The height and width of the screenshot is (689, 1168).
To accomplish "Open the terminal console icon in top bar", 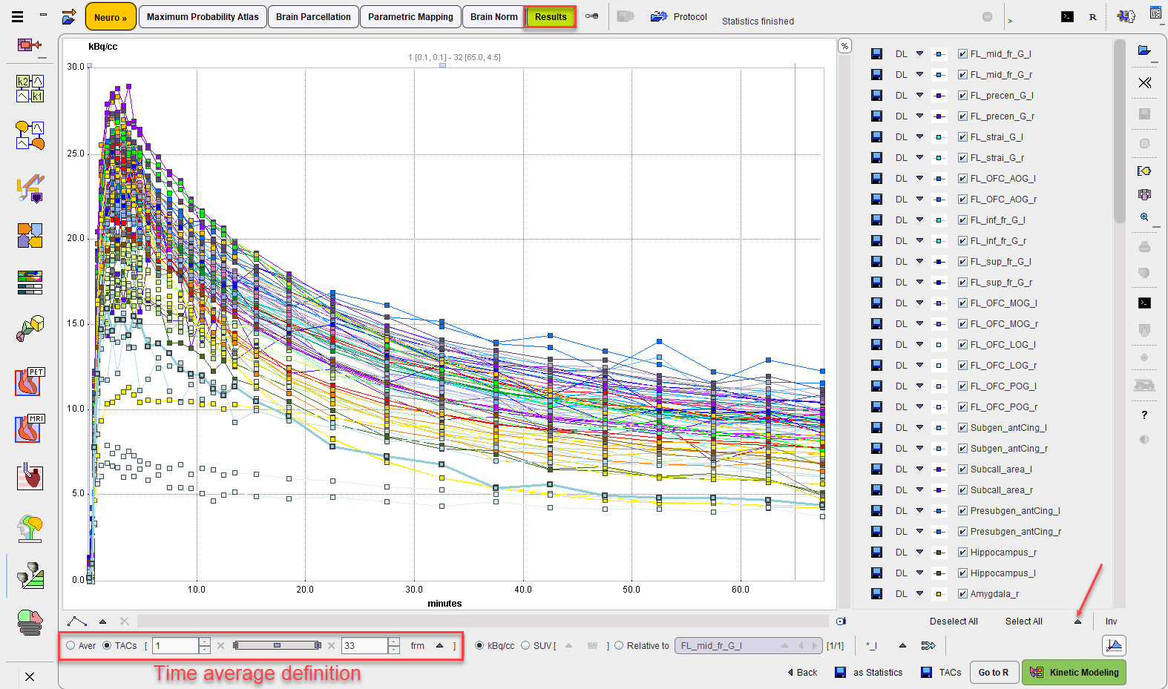I will (x=1067, y=16).
